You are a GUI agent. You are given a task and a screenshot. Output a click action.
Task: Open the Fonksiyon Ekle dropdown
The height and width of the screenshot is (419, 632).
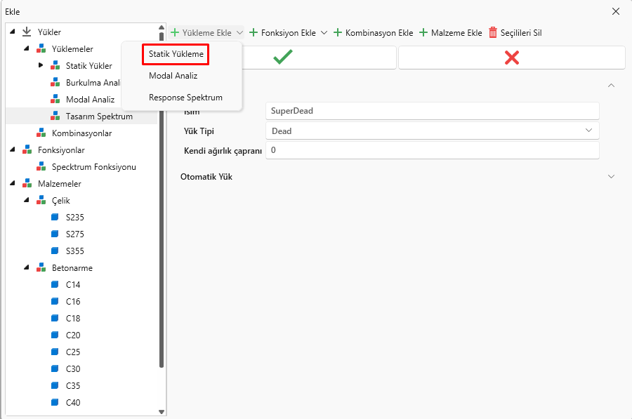324,32
